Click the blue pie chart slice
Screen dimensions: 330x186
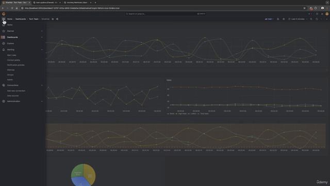(x=81, y=181)
